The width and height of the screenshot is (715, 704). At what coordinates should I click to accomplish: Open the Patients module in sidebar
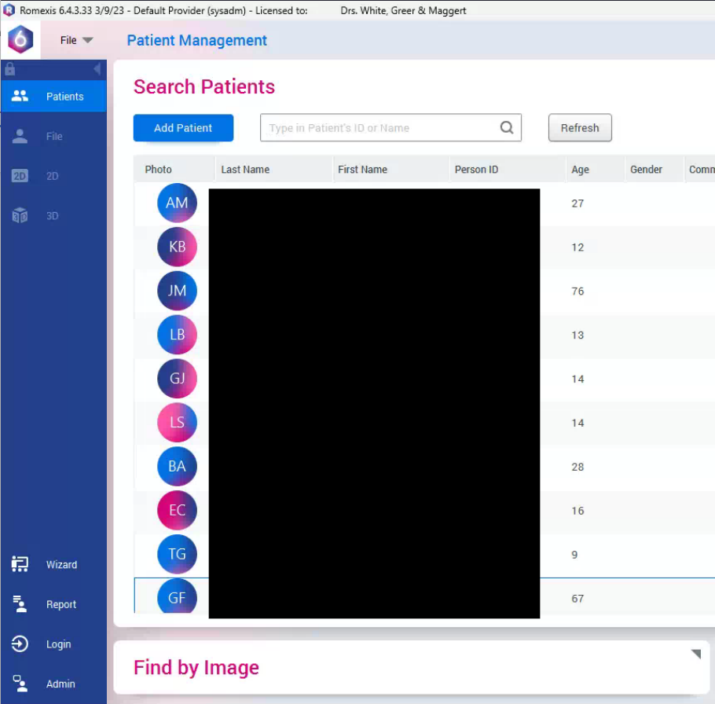pos(53,97)
